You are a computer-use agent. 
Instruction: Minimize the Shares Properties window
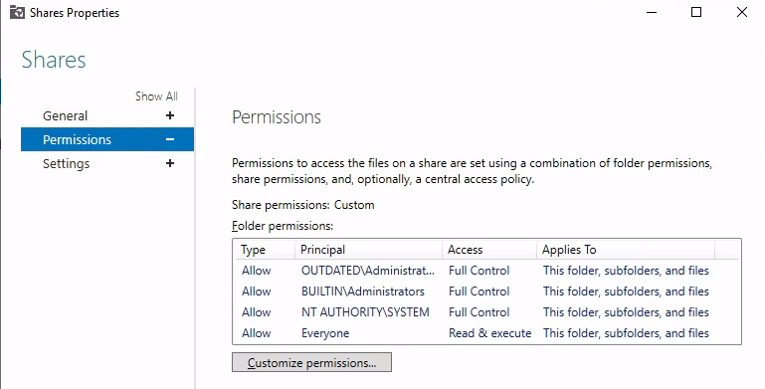(x=652, y=12)
